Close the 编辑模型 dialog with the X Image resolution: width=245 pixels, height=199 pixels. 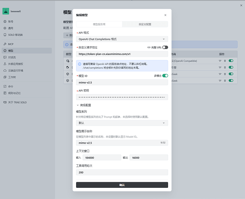[165, 15]
